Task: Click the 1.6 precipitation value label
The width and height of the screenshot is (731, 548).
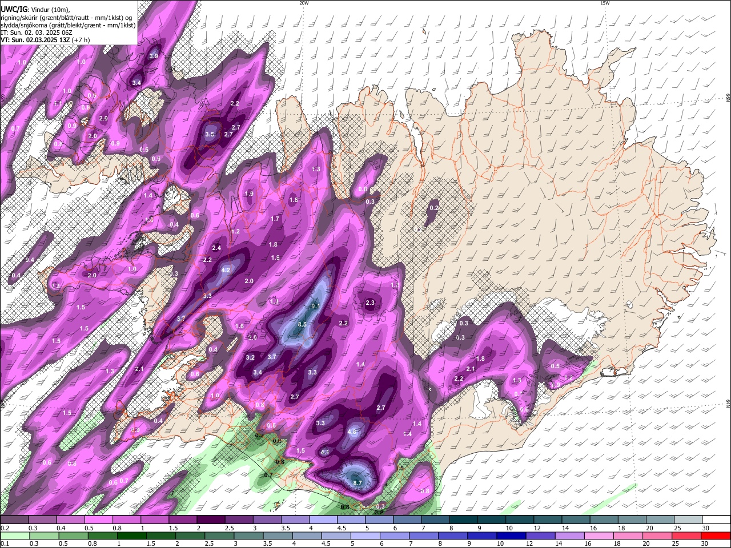Action: click(x=240, y=326)
